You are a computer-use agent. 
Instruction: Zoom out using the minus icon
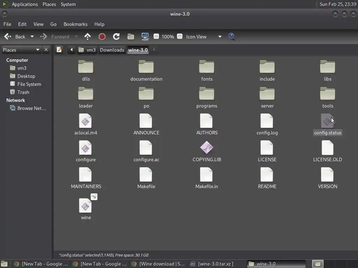pyautogui.click(x=156, y=36)
